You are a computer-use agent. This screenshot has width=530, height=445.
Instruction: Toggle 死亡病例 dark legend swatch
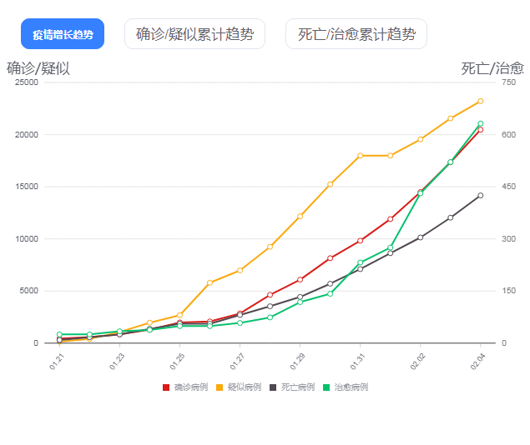(273, 387)
